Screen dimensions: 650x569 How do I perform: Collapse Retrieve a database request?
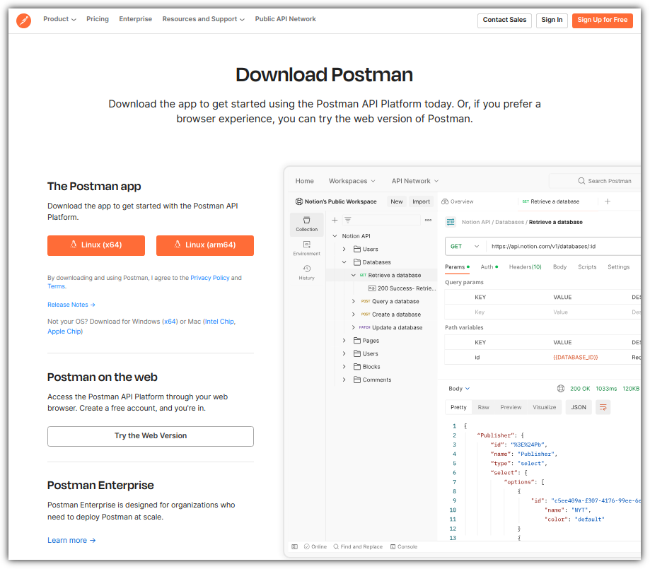354,275
